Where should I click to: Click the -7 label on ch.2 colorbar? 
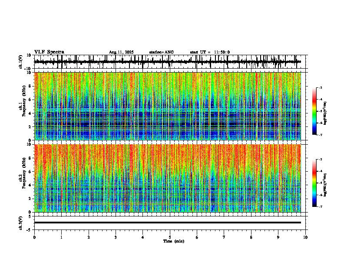[x=321, y=207]
